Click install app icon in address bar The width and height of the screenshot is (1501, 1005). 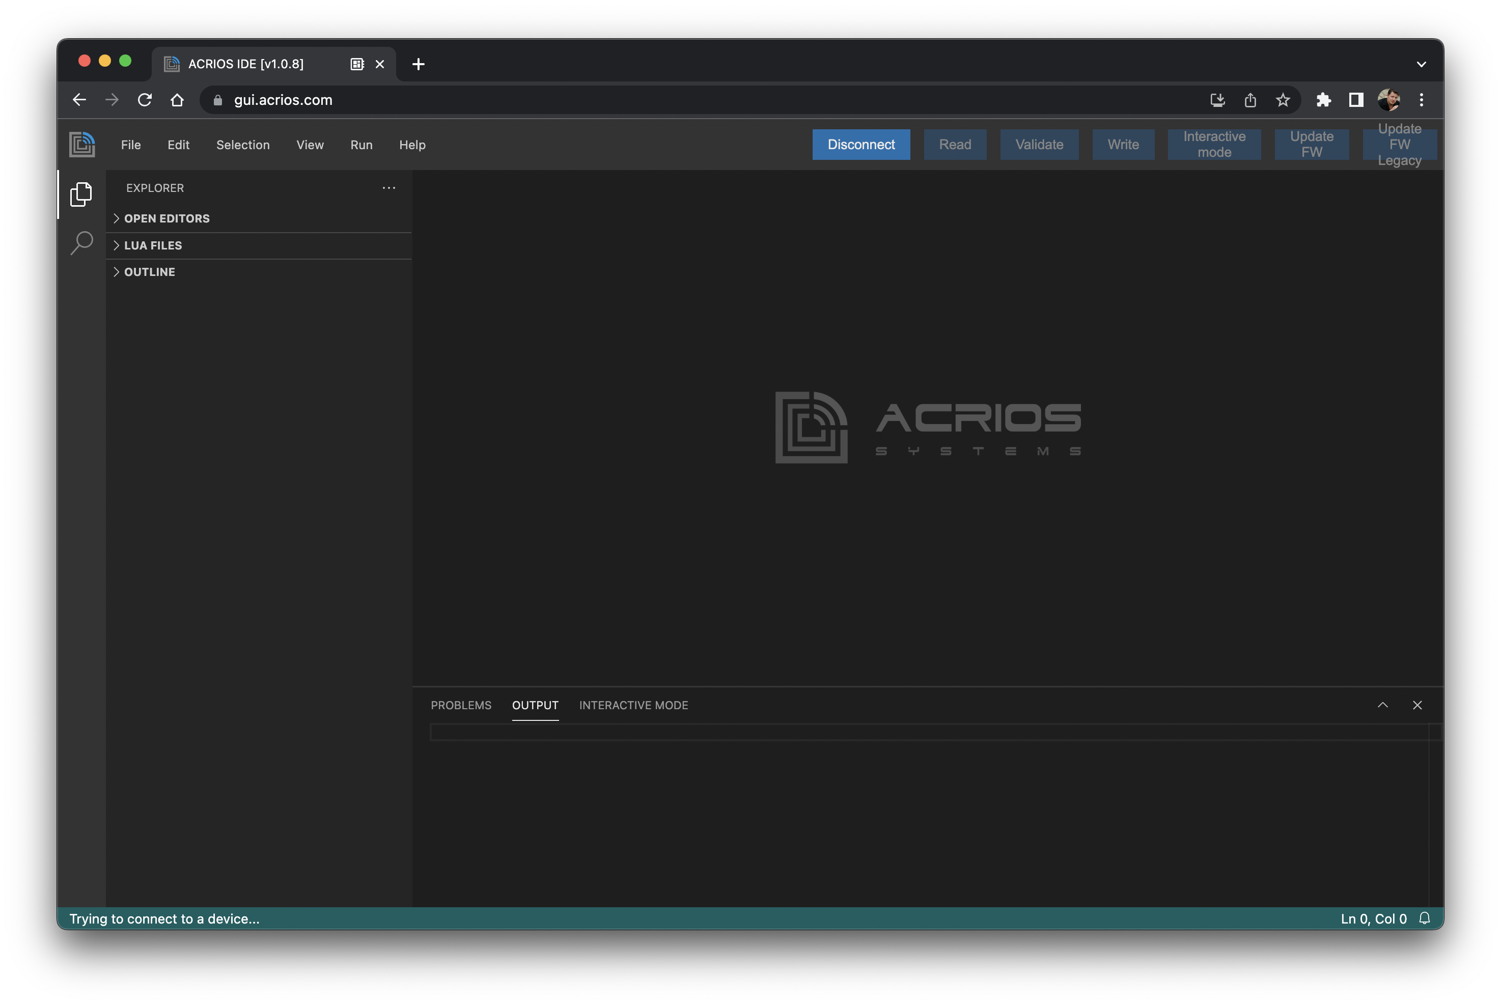[1217, 100]
